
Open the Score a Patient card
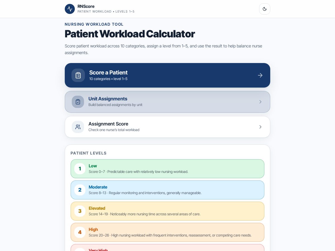167,75
